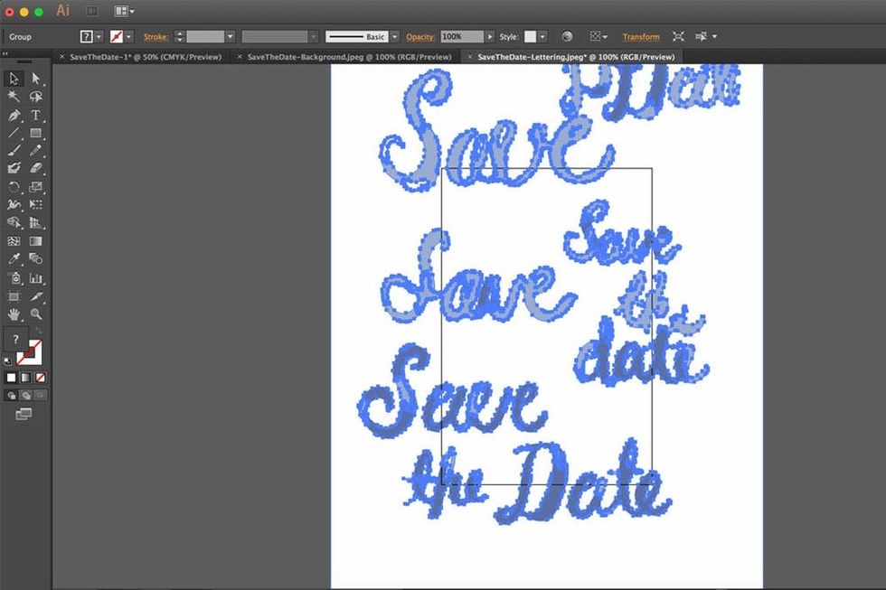
Task: Open the stroke color dropdown in control bar
Action: pyautogui.click(x=127, y=37)
